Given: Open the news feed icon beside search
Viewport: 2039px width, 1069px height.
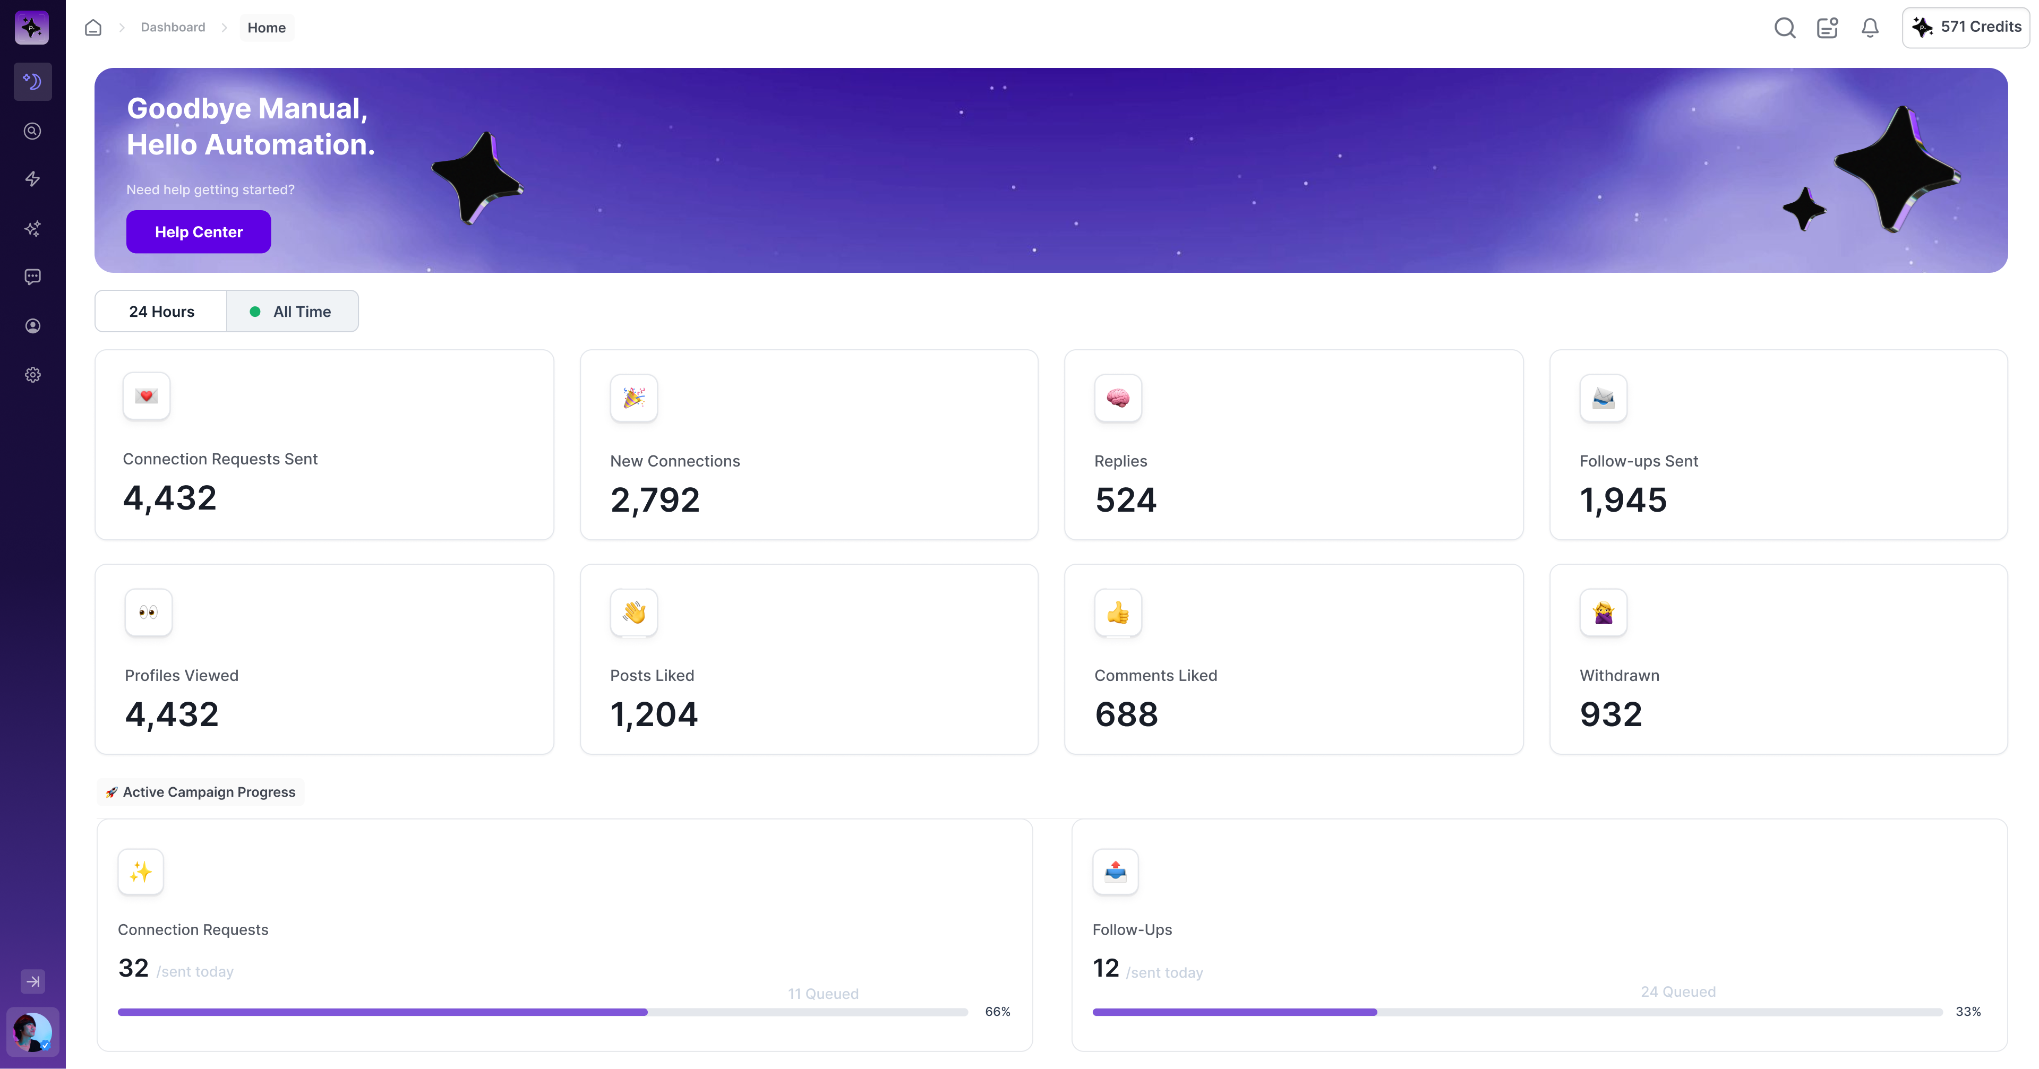Looking at the screenshot, I should [x=1827, y=28].
